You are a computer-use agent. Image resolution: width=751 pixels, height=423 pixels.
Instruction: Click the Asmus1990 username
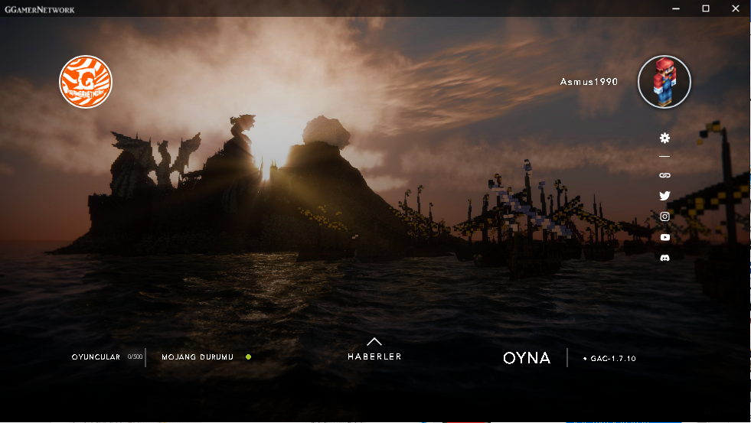(x=589, y=82)
